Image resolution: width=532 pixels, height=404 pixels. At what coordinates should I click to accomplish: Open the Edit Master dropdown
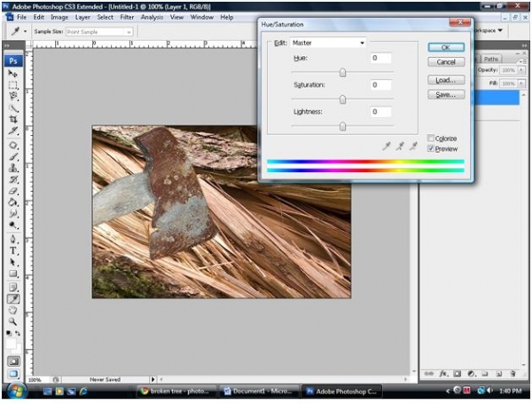point(328,43)
